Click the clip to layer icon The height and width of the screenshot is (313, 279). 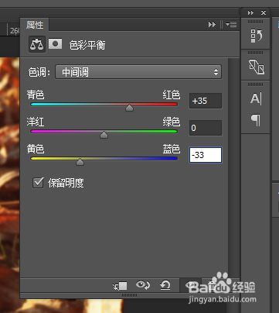(x=121, y=286)
